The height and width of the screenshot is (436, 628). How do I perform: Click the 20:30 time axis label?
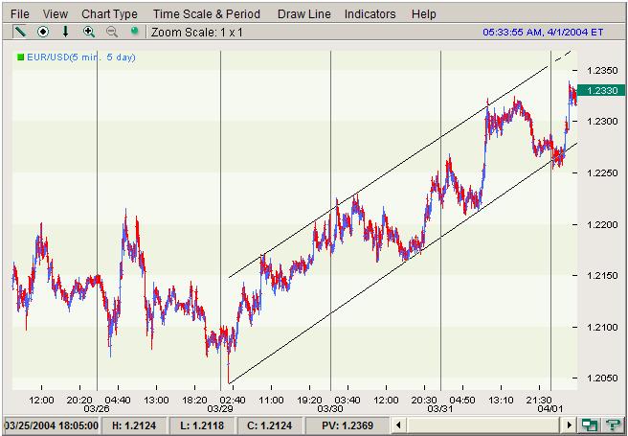coord(424,400)
